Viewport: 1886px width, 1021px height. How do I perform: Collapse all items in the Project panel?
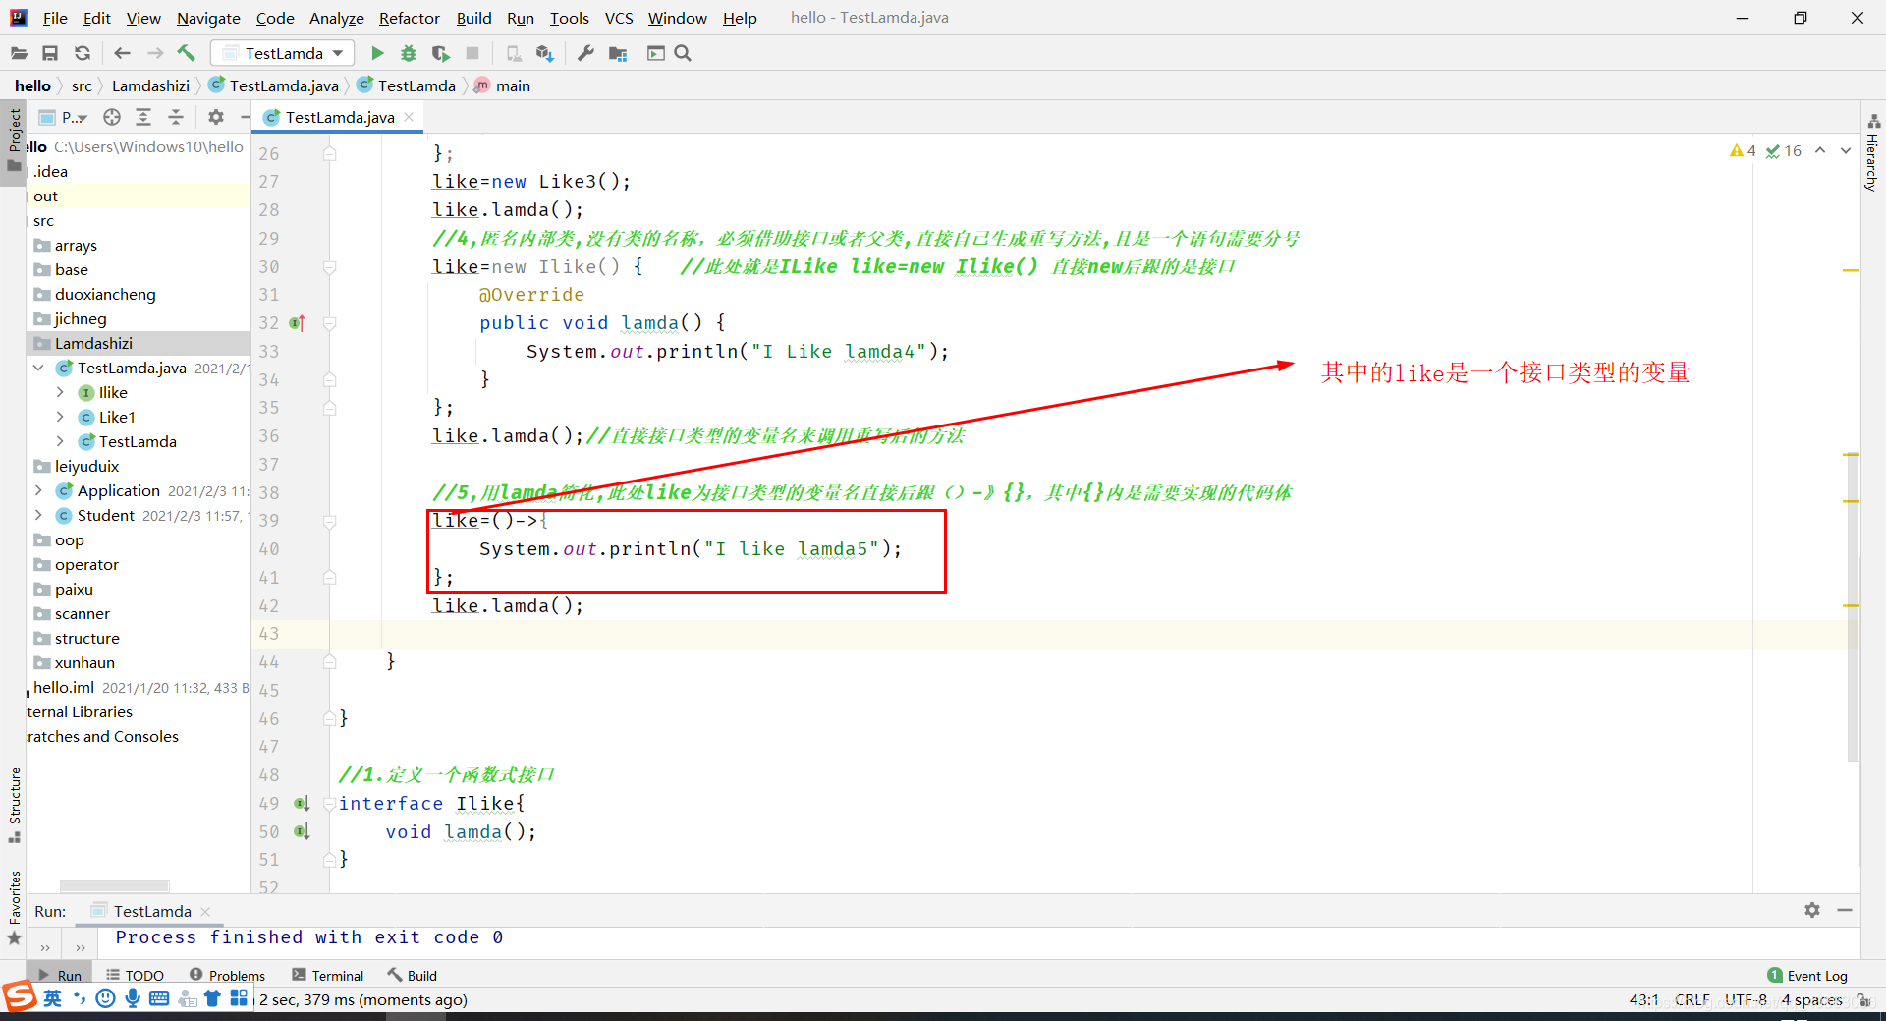[x=176, y=117]
